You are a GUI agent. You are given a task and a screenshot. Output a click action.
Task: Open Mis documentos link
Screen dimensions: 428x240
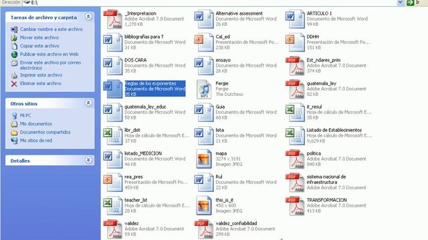tap(35, 124)
